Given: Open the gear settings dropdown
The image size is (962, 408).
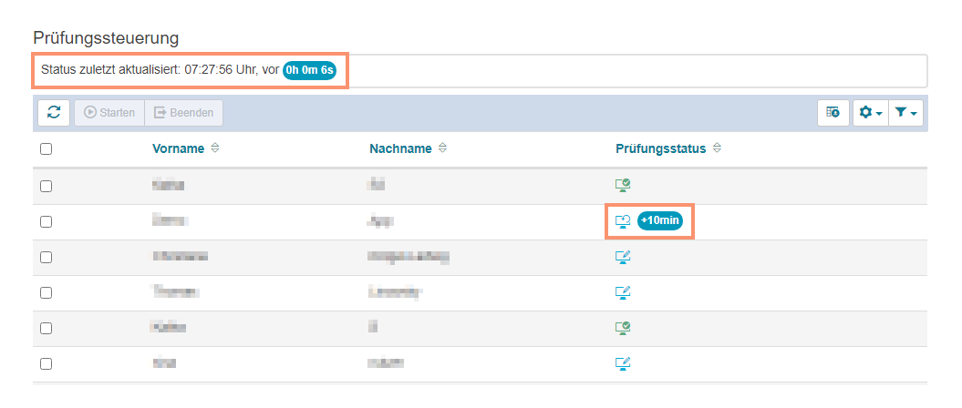Looking at the screenshot, I should (x=868, y=113).
